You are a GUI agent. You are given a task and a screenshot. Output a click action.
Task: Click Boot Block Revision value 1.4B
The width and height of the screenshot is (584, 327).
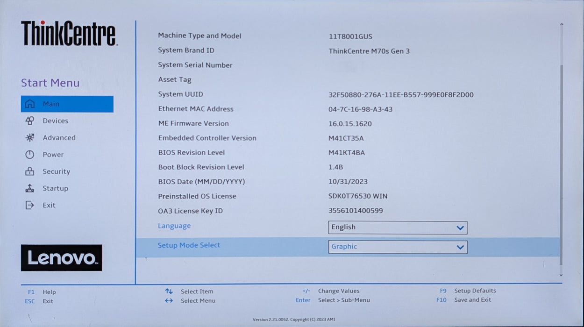point(336,167)
